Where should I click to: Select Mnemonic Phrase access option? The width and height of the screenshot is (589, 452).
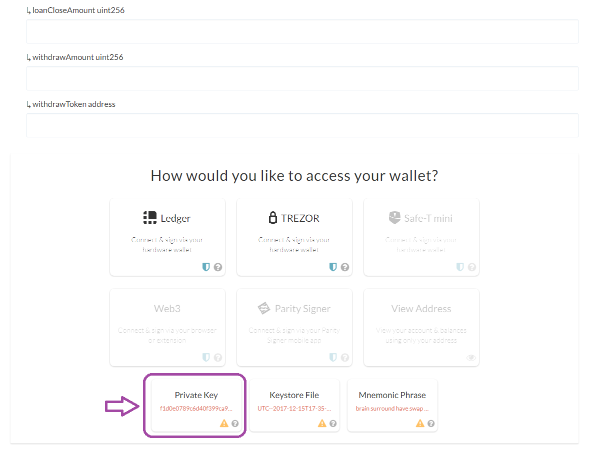392,406
